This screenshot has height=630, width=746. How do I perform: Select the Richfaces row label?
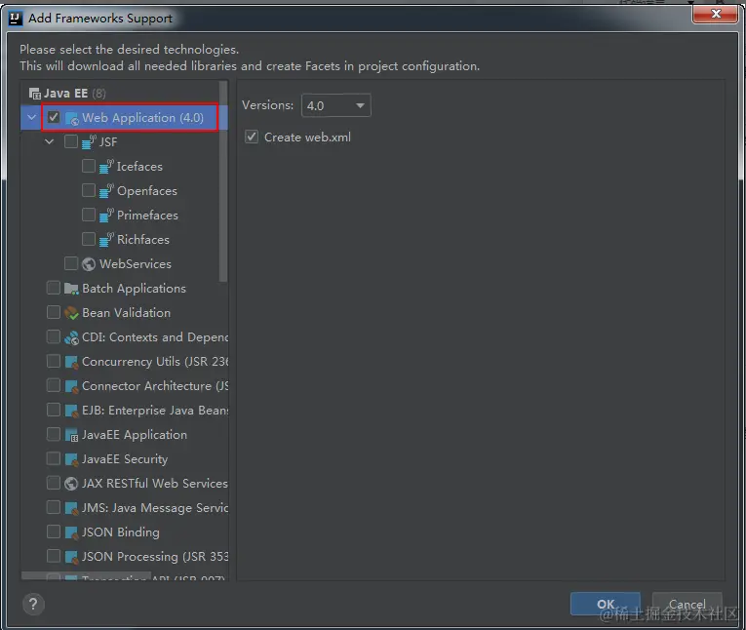point(143,240)
